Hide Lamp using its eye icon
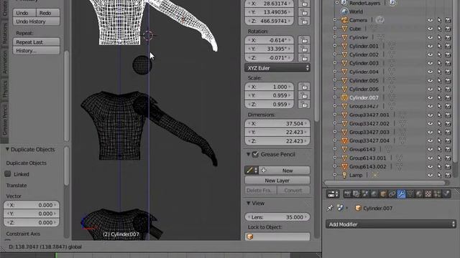 point(430,175)
